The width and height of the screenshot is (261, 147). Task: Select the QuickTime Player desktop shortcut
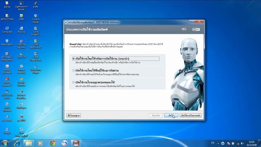click(35, 69)
